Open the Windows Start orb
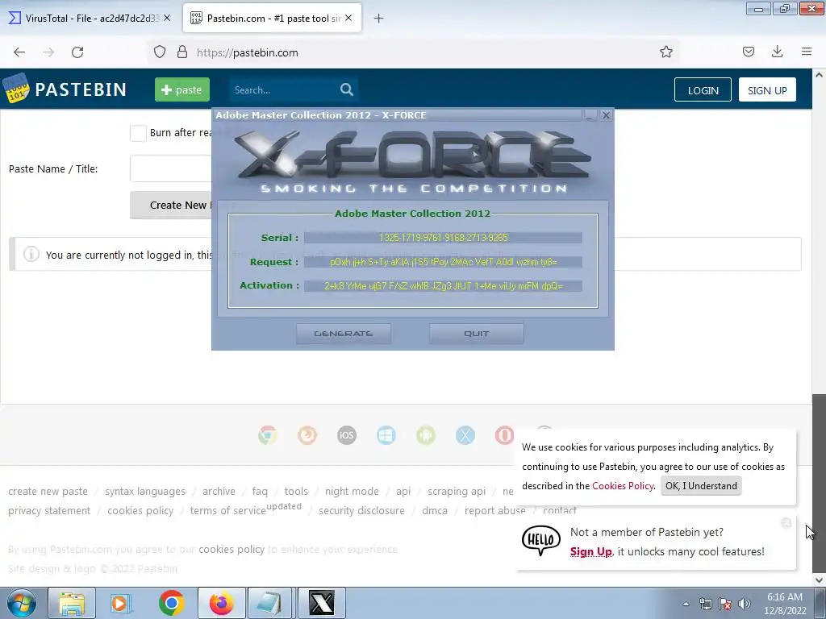This screenshot has width=826, height=619. click(21, 603)
